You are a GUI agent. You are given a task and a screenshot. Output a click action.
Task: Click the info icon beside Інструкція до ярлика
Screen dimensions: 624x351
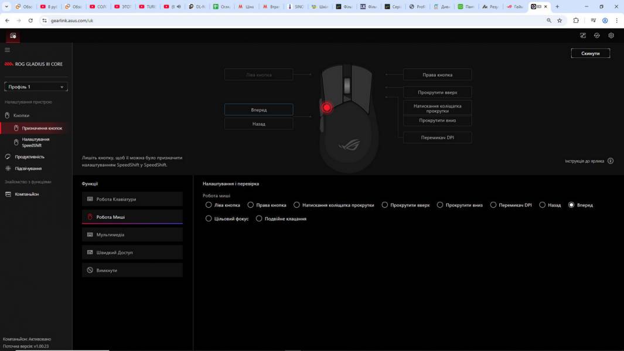[x=611, y=161]
